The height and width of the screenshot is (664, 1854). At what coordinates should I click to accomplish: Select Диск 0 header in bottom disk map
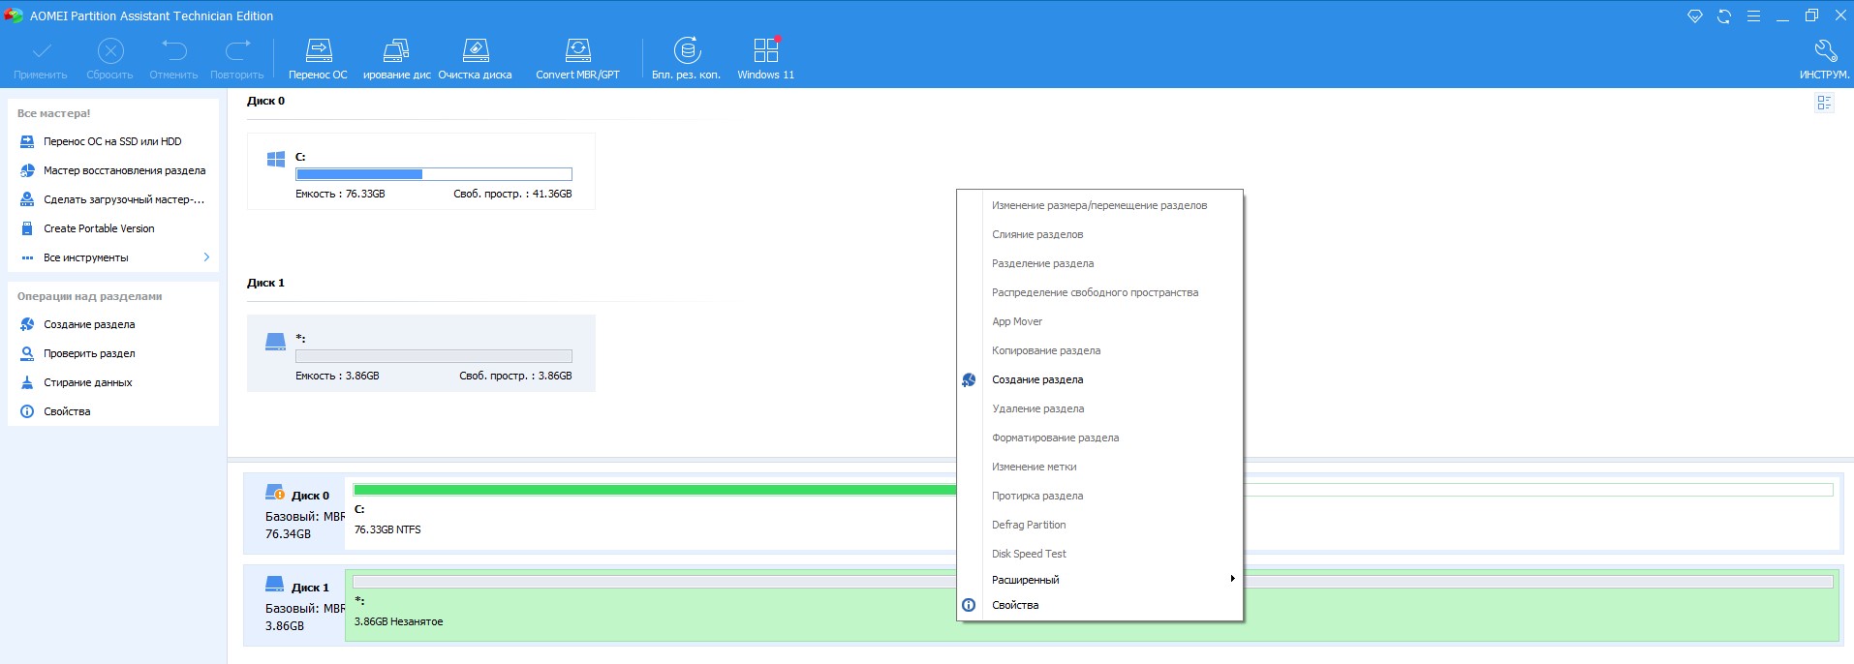tap(296, 513)
